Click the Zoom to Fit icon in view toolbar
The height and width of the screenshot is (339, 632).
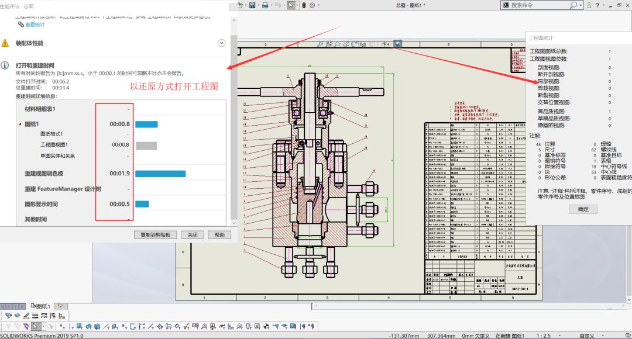(321, 44)
